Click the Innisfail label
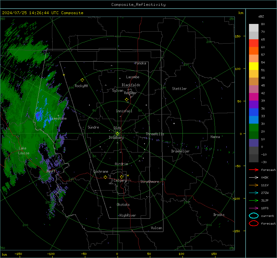The height and width of the screenshot is (258, 277). click(x=124, y=111)
